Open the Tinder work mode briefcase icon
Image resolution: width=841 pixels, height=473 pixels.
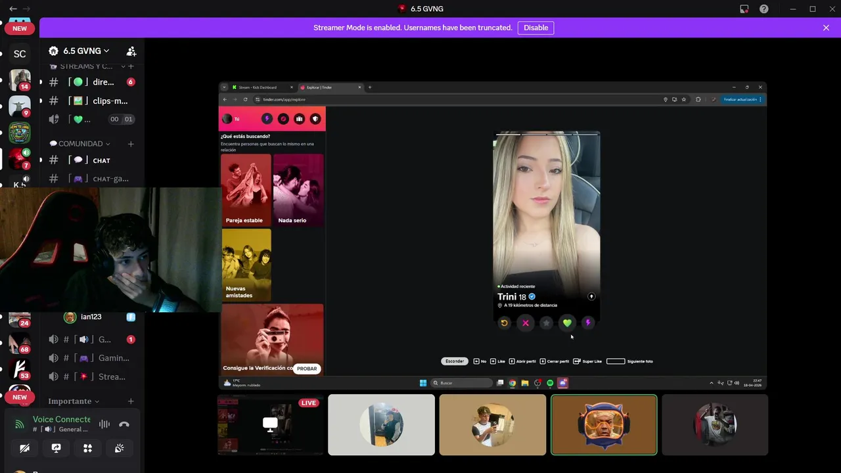click(x=299, y=119)
